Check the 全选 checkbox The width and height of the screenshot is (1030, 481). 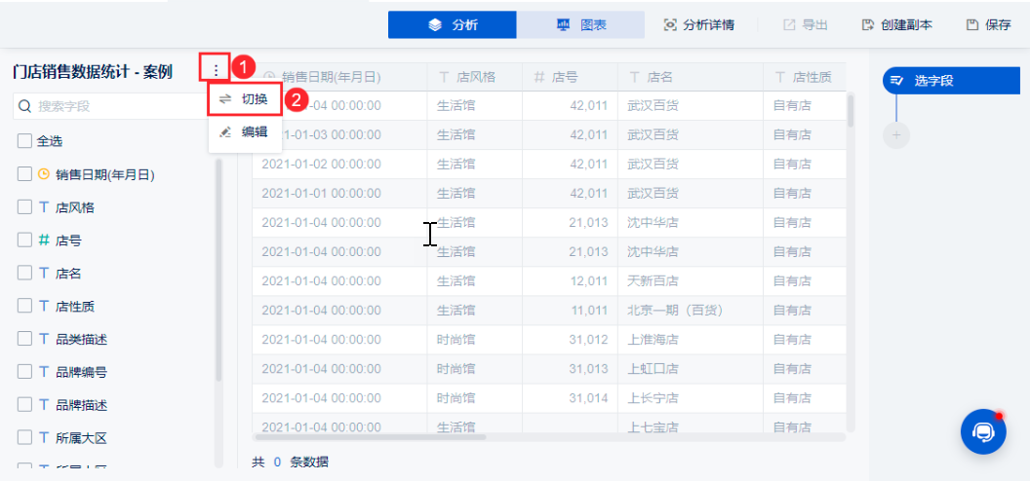pos(24,141)
